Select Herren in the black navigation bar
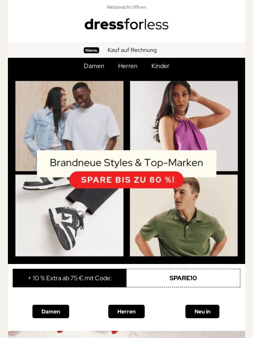The height and width of the screenshot is (338, 253). click(128, 66)
